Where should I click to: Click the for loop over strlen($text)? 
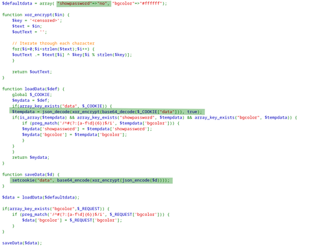point(53,49)
